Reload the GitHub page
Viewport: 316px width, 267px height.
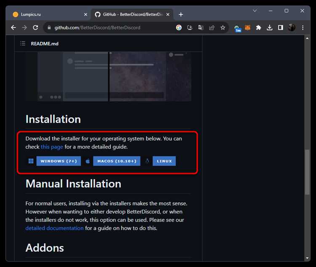(35, 28)
